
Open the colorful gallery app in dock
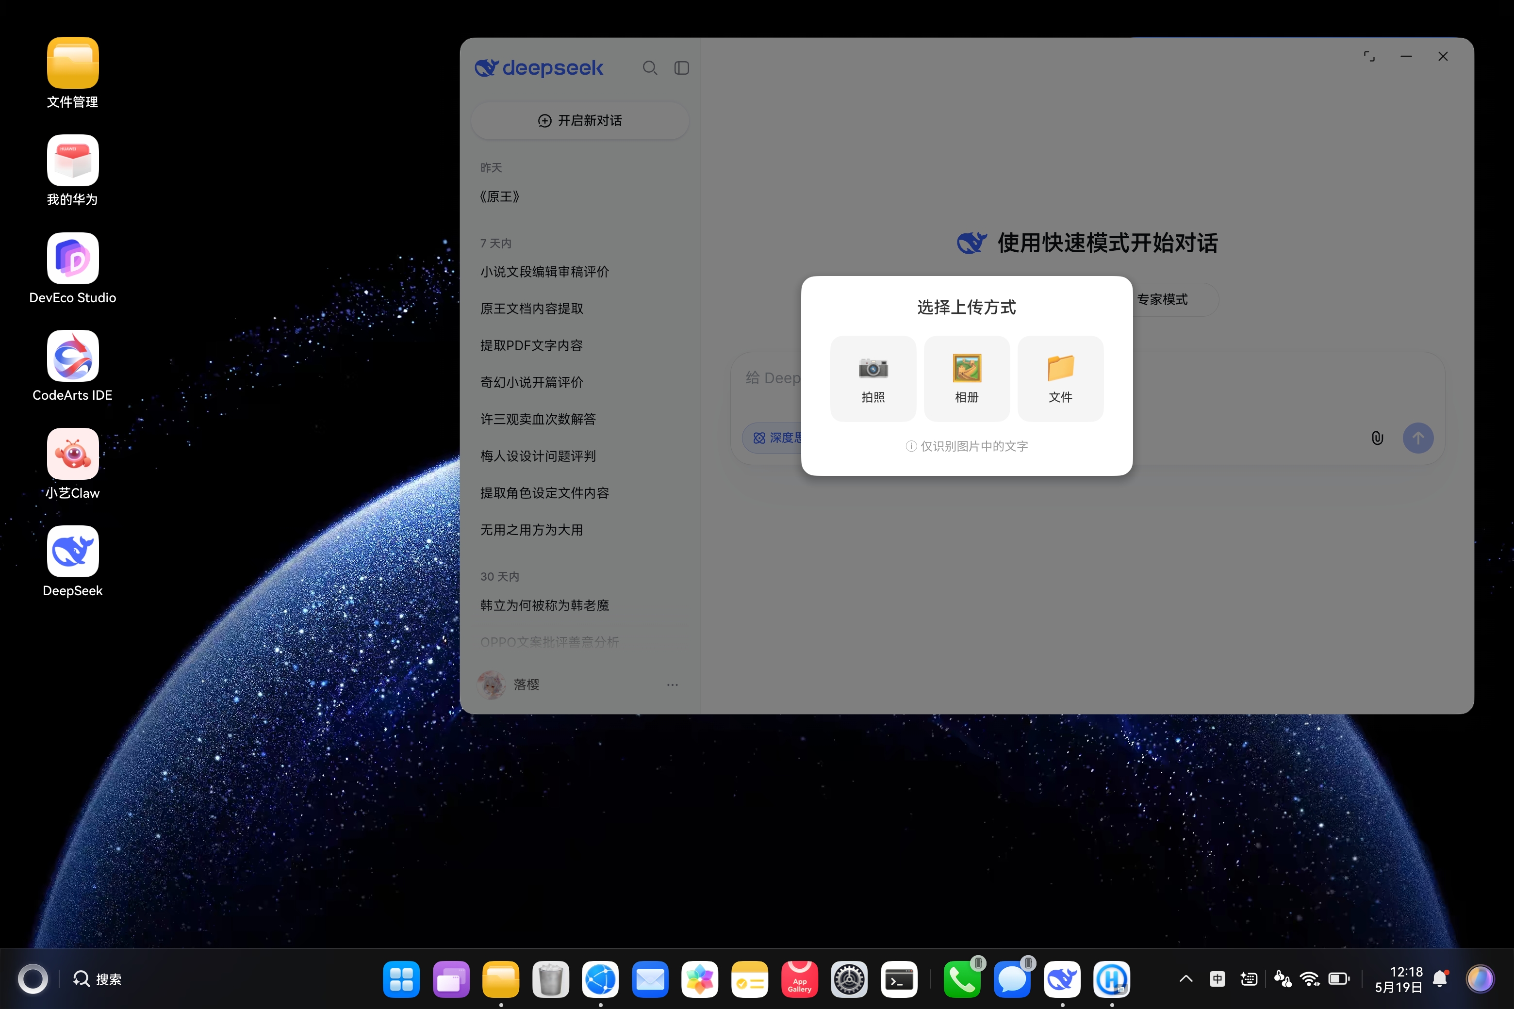click(700, 979)
